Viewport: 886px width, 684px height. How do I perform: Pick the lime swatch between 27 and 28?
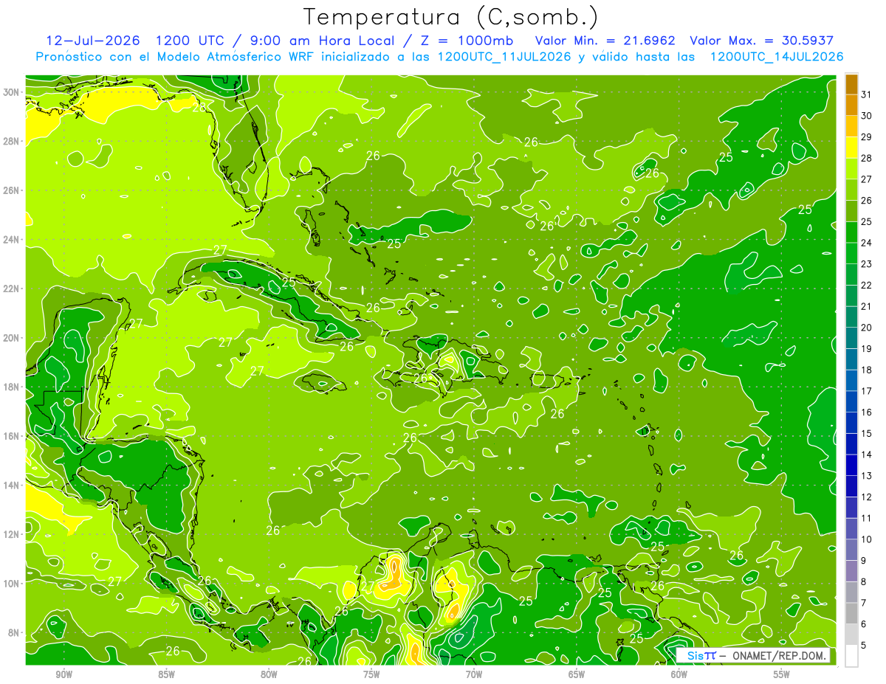tap(851, 169)
